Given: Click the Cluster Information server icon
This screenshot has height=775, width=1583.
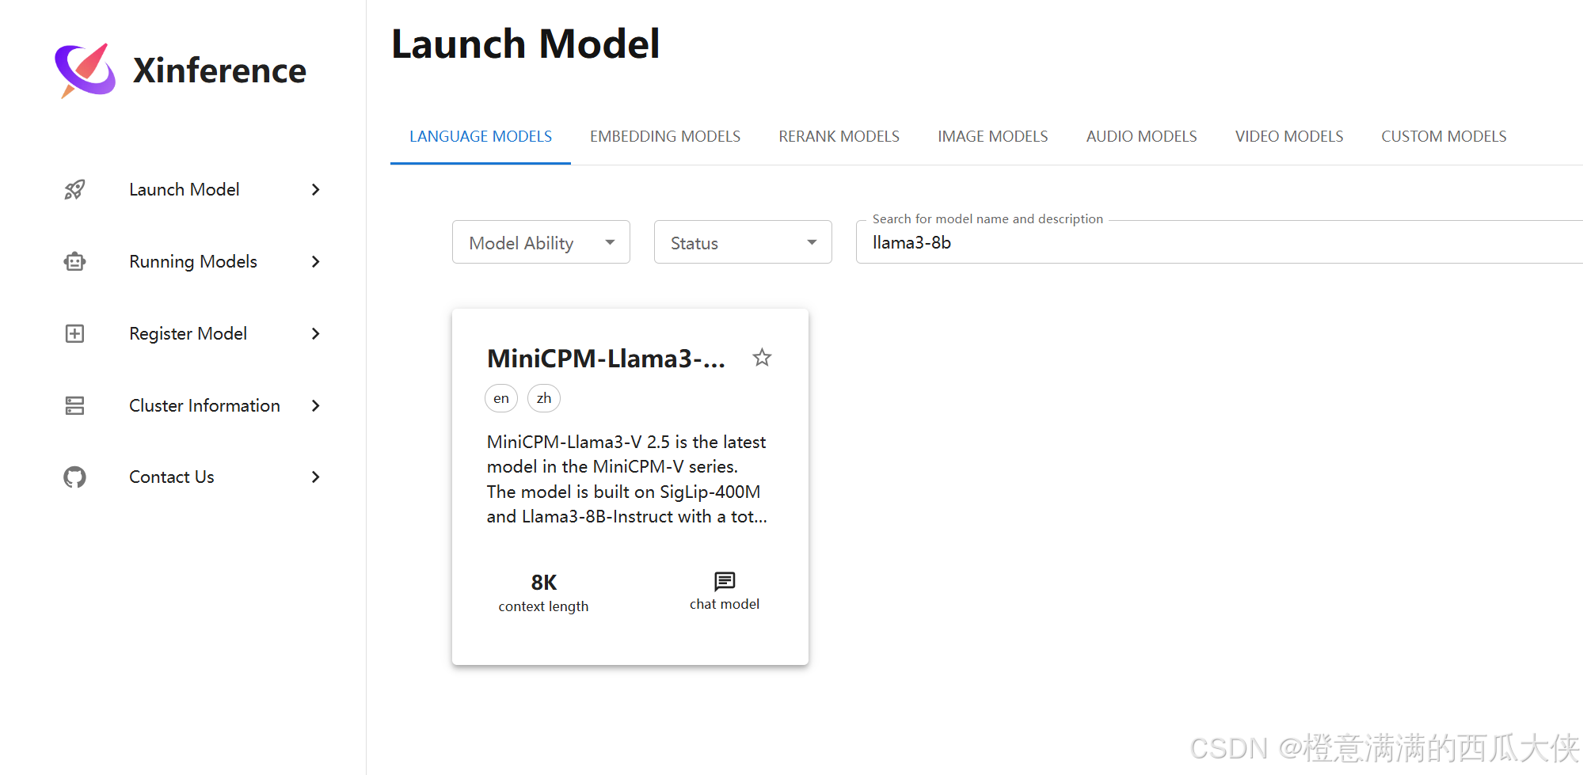Looking at the screenshot, I should click(x=74, y=405).
